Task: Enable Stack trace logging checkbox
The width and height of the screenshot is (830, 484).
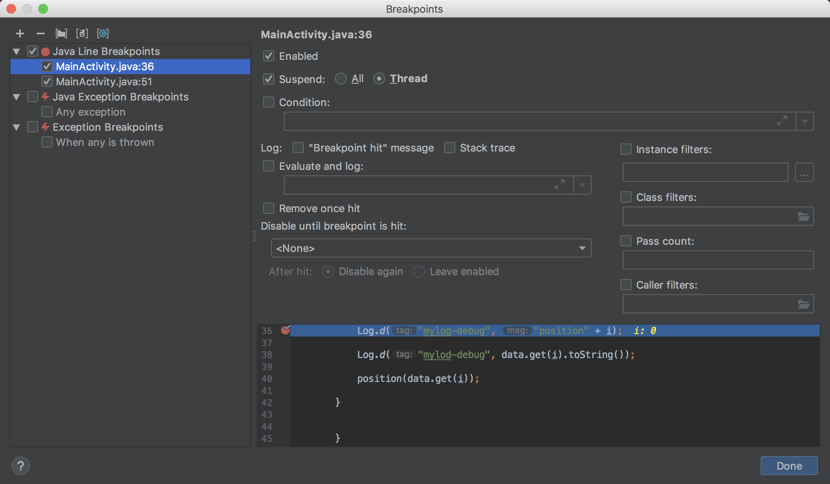Action: point(450,148)
